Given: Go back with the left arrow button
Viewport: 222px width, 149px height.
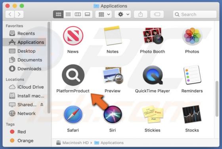Looking at the screenshot, I should [10, 14].
